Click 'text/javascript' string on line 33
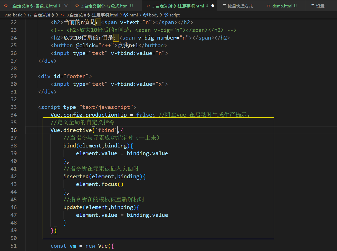This screenshot has height=251, width=337. coord(106,107)
